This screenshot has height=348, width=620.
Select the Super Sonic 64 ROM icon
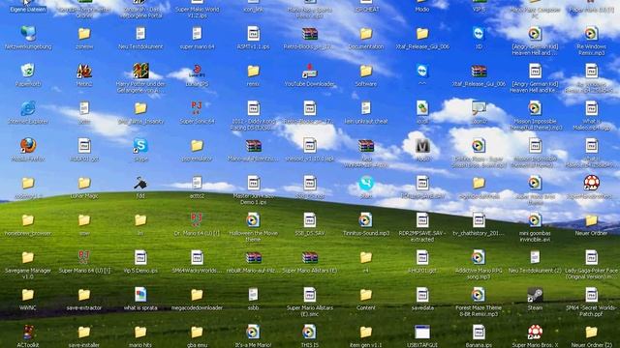tap(197, 108)
